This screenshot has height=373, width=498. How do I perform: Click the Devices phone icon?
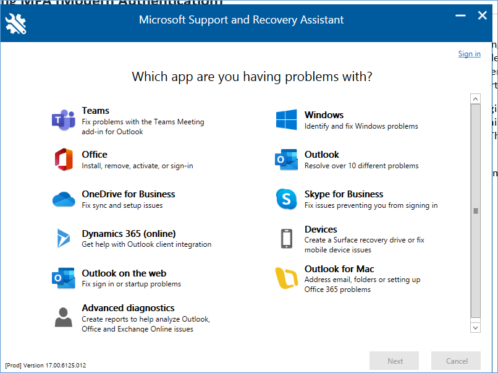(x=287, y=239)
